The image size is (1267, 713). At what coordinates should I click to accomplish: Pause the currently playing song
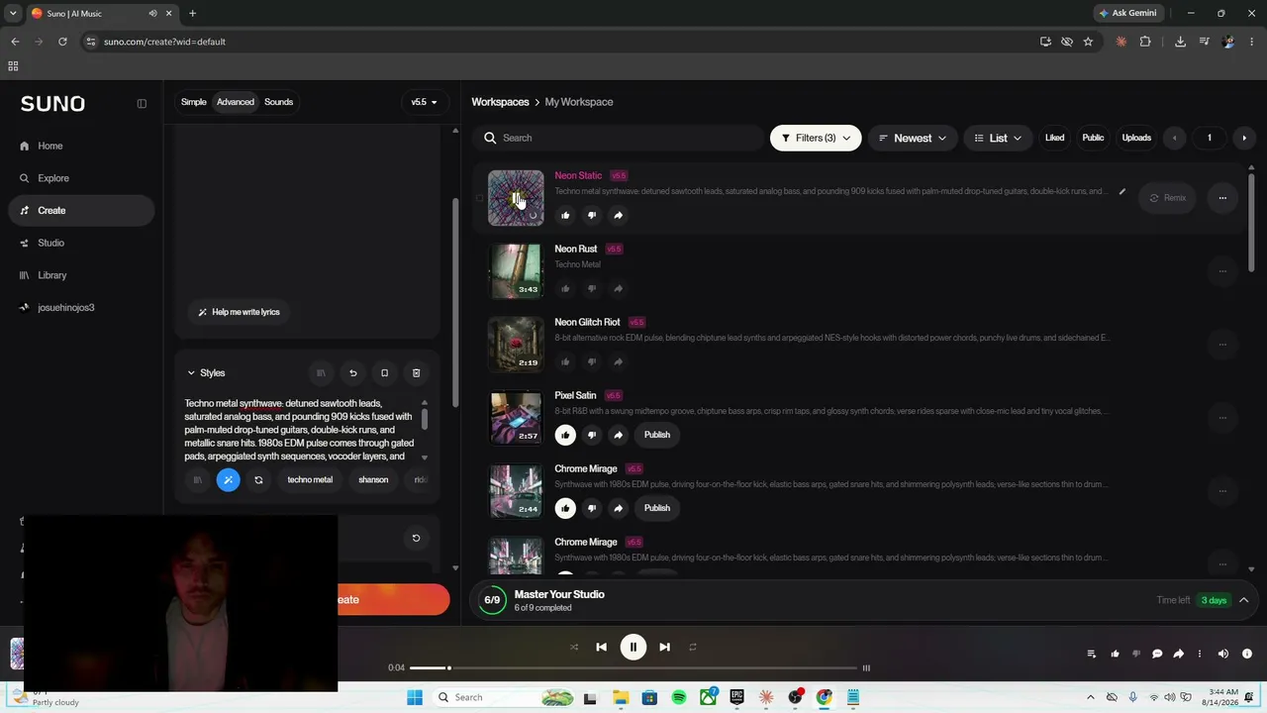[x=633, y=648]
